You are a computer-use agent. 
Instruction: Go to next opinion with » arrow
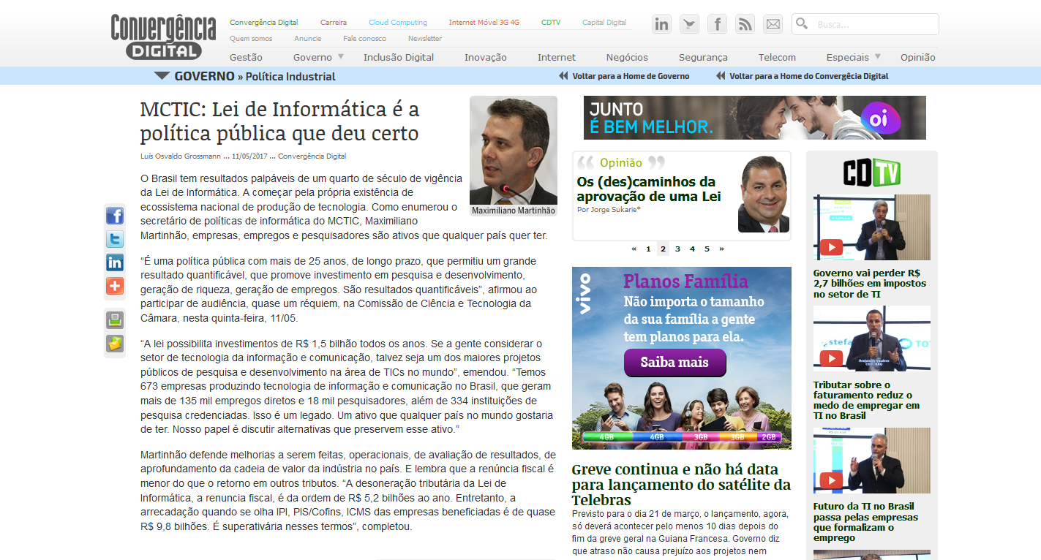point(721,249)
